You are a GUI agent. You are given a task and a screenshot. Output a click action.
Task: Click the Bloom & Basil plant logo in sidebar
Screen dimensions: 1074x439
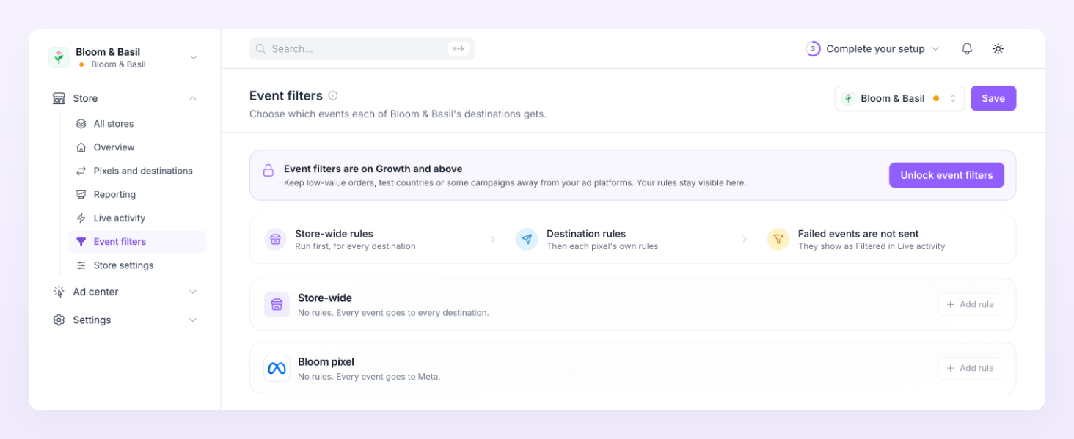[x=59, y=58]
